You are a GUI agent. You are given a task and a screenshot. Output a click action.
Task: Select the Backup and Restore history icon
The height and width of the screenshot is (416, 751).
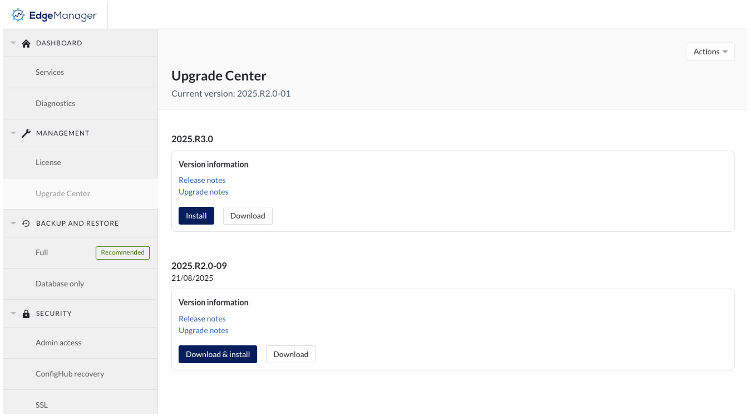point(27,223)
